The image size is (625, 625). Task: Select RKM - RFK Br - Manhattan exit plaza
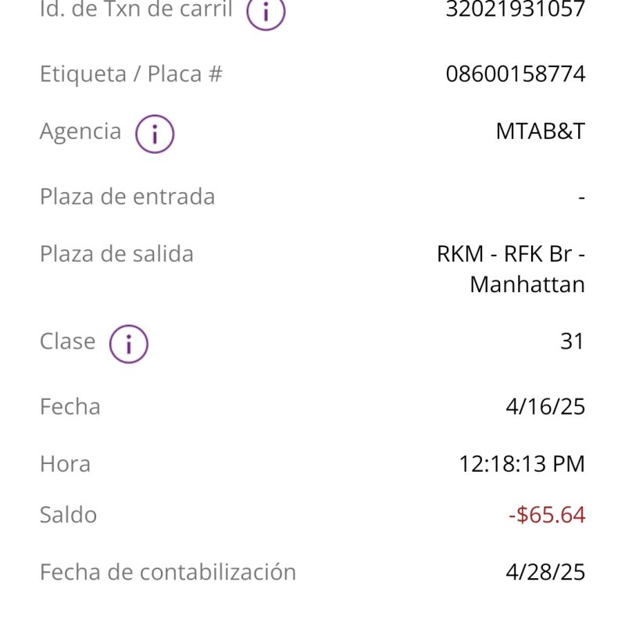click(x=511, y=269)
